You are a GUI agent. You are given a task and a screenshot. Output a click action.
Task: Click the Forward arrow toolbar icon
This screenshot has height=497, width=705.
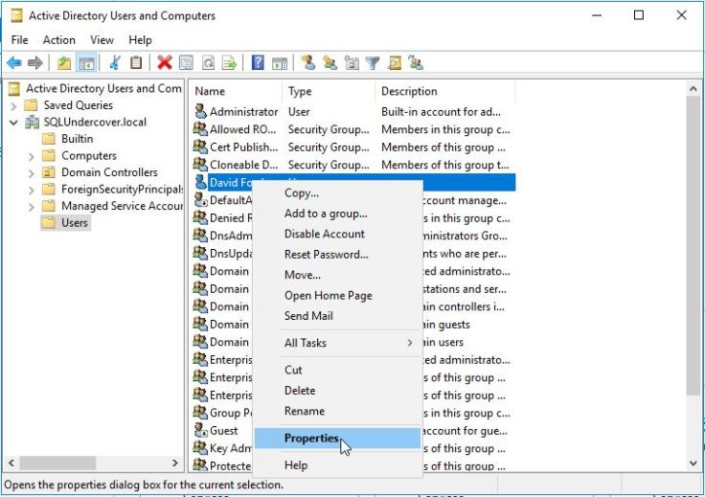[x=35, y=63]
